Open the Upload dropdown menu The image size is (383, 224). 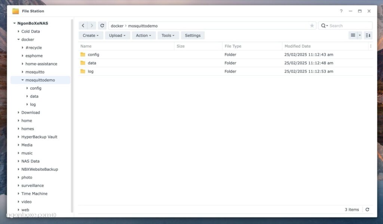point(117,36)
